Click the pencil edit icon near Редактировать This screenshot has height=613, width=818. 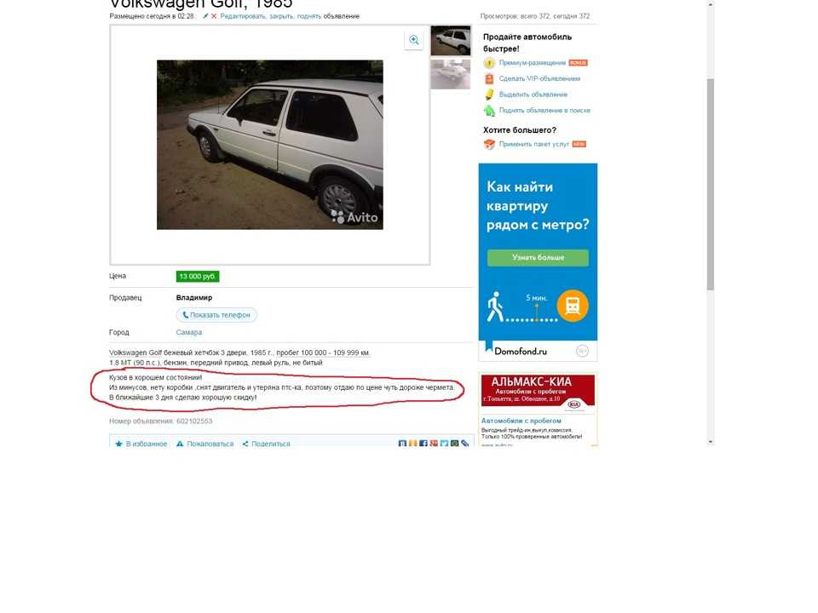point(205,16)
